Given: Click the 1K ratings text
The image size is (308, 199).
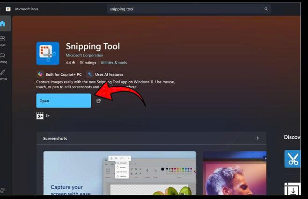Looking at the screenshot, I should point(88,63).
